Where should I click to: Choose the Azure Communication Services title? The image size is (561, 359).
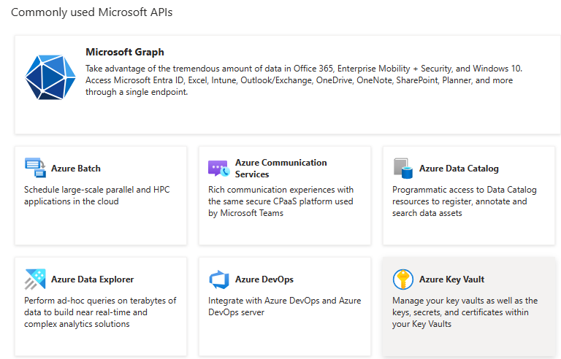[280, 169]
